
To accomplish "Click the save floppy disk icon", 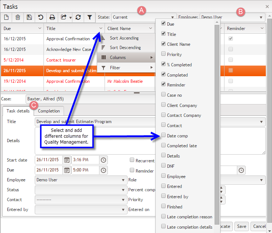I will coord(29,17).
